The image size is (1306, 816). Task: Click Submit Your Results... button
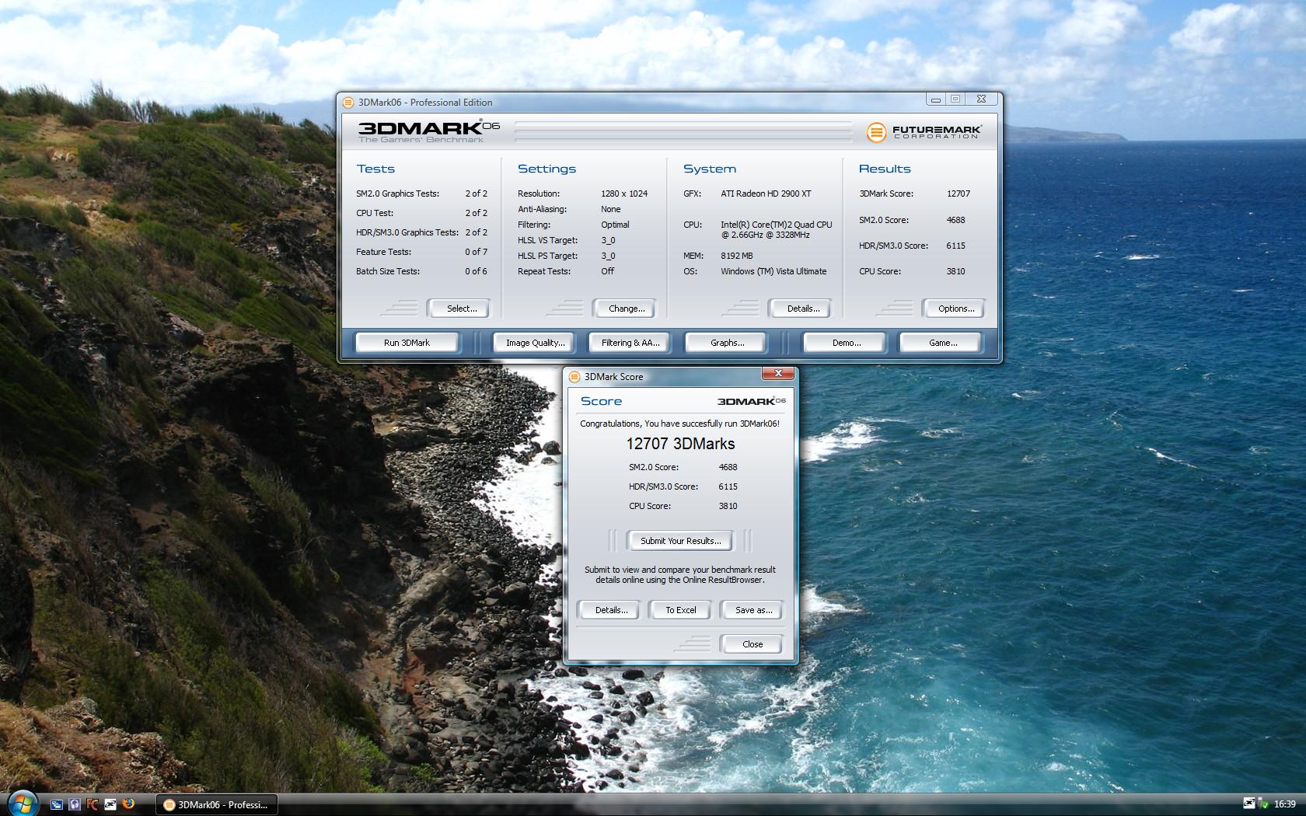point(680,541)
